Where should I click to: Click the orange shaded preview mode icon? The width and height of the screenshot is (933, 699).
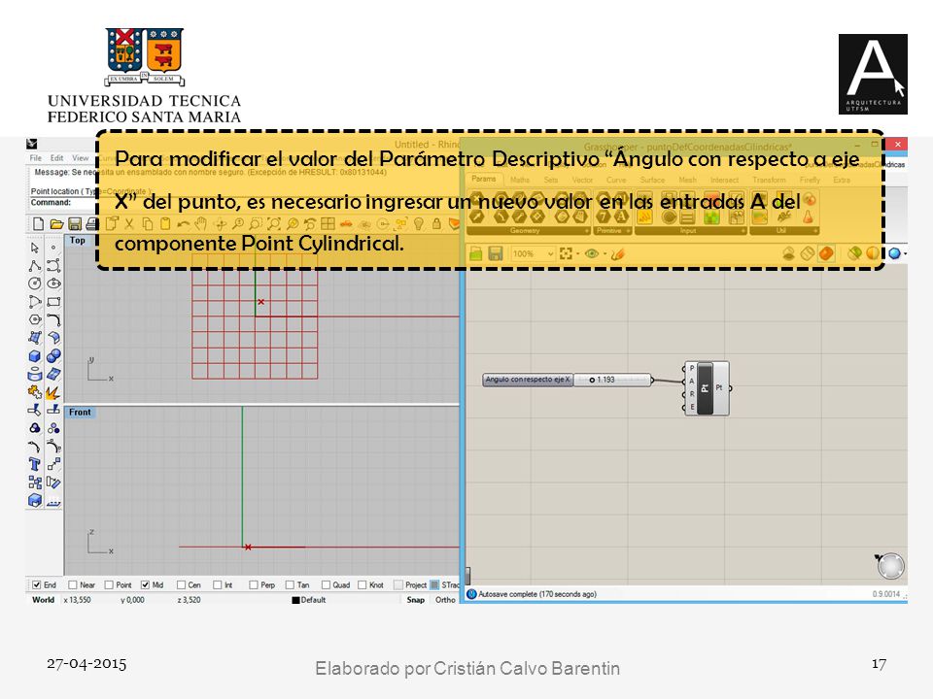point(826,253)
